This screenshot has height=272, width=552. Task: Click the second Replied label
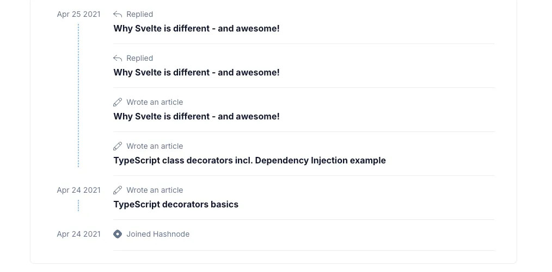coord(139,58)
